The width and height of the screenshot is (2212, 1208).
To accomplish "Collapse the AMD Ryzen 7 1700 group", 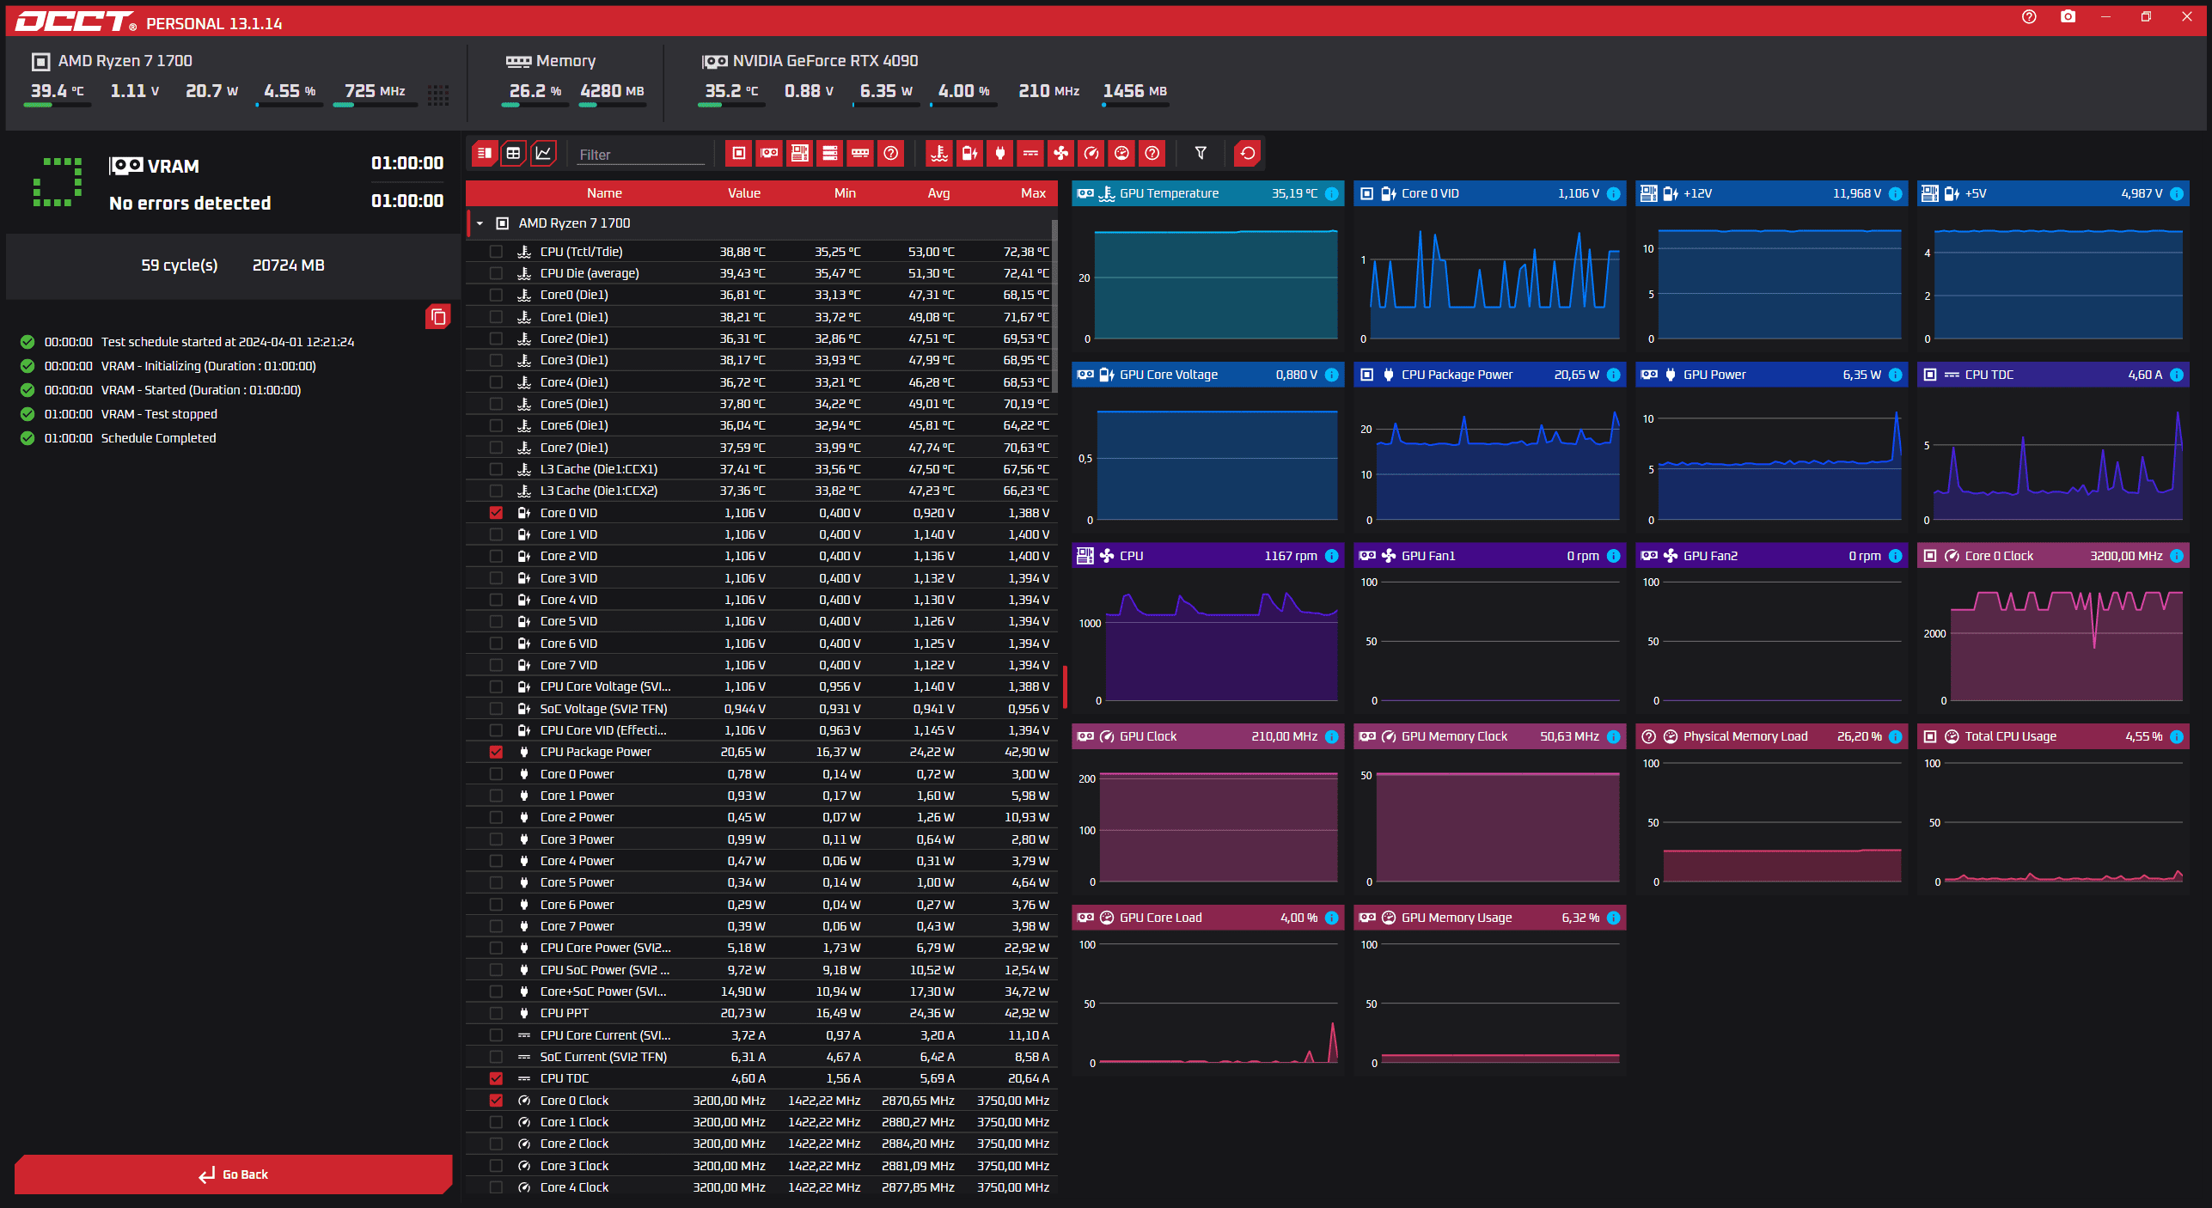I will (480, 223).
